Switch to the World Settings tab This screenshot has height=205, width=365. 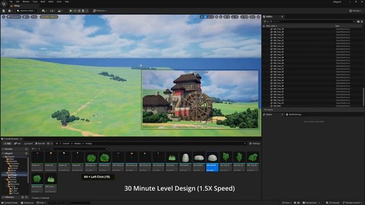(x=294, y=114)
